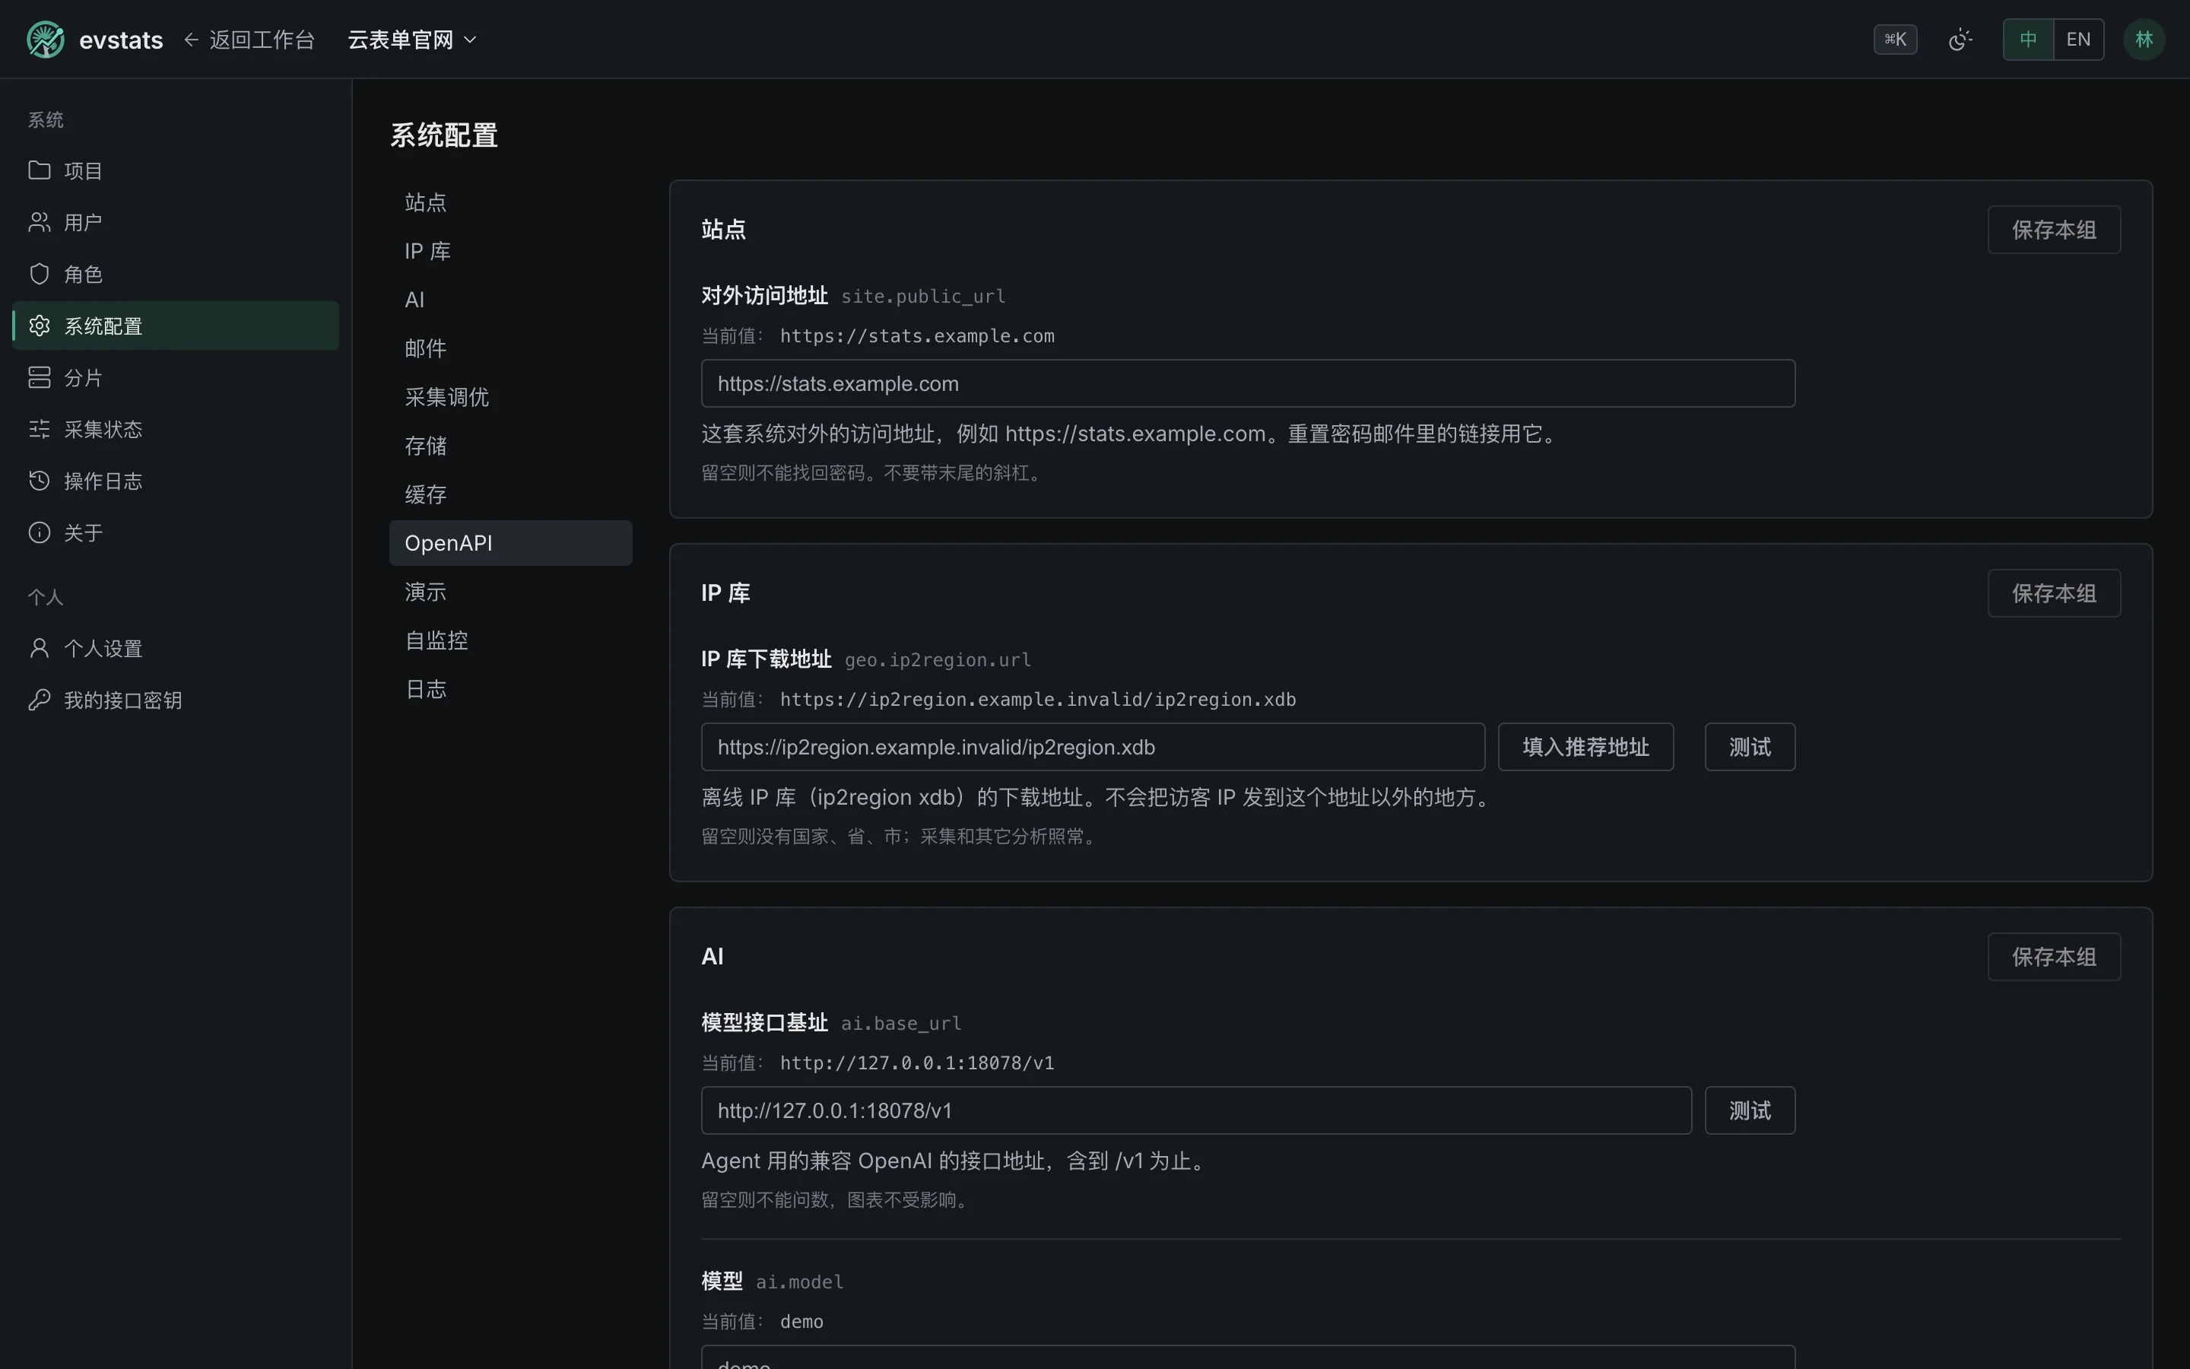Image resolution: width=2190 pixels, height=1369 pixels.
Task: Open 关于 in the sidebar
Action: (x=176, y=532)
